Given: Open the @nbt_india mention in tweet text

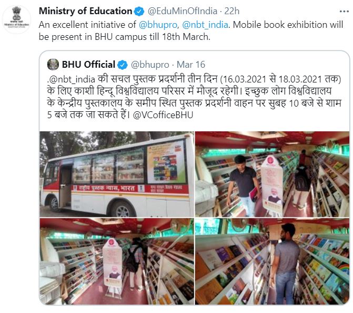Looking at the screenshot, I should click(205, 25).
